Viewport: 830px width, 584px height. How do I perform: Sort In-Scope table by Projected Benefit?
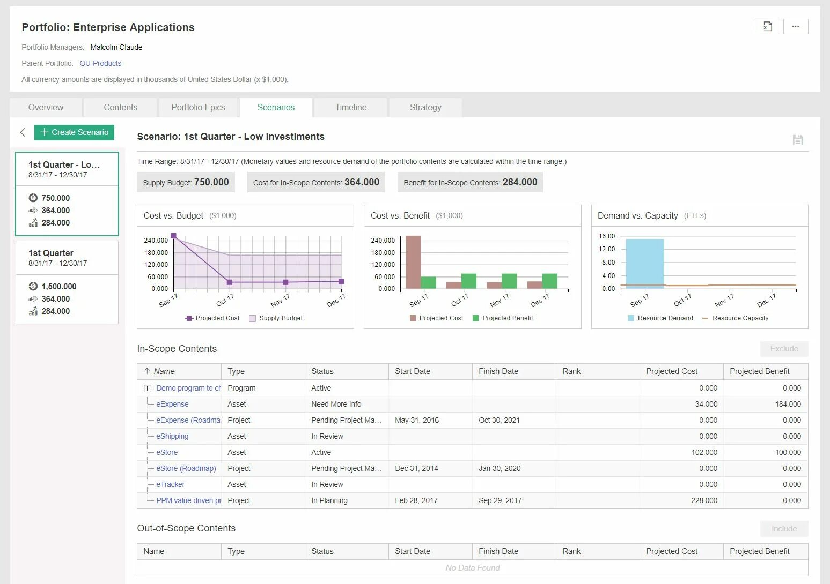click(x=766, y=371)
